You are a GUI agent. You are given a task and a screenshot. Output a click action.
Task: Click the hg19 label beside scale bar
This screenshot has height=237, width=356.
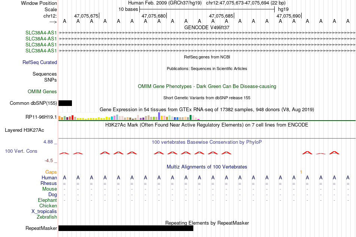pyautogui.click(x=283, y=9)
